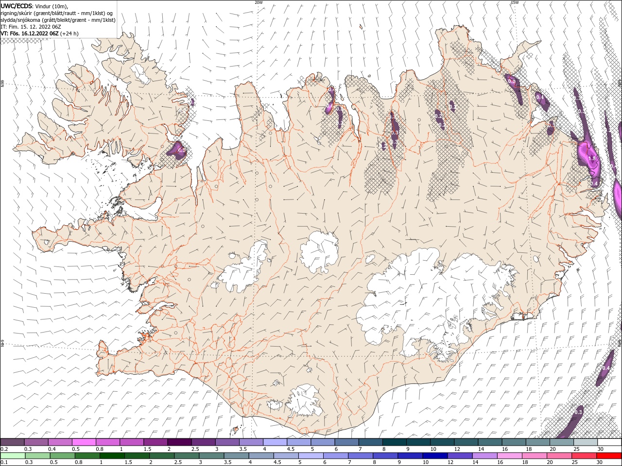
Task: Click the 'VT: Fös. 16.12.2022 06Z (+24 h)' line
Action: point(39,33)
